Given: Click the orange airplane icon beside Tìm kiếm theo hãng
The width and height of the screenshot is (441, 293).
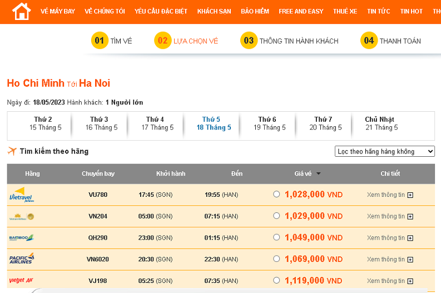Looking at the screenshot, I should point(12,151).
